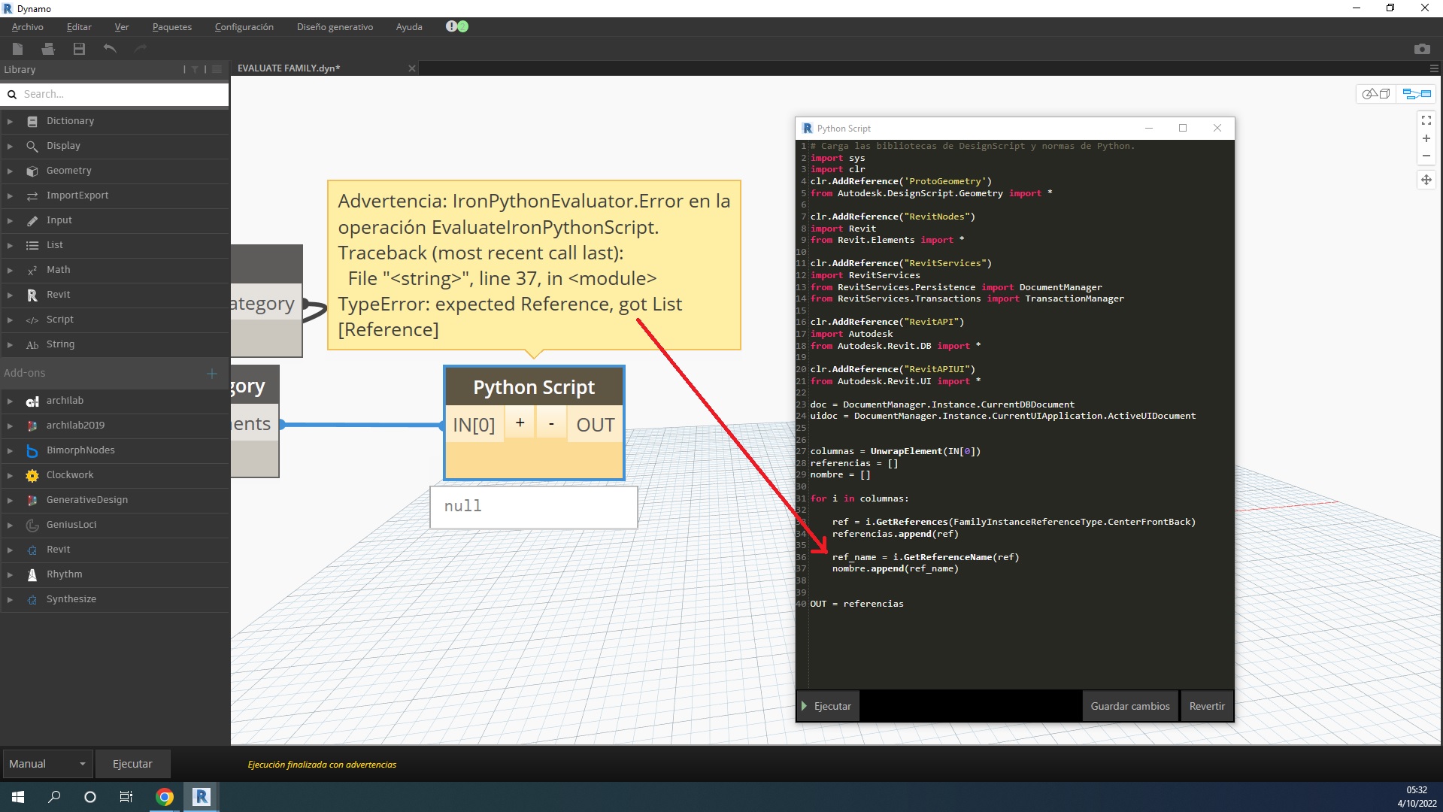Click the canvas zoom out minus
This screenshot has height=812, width=1443.
(x=1426, y=156)
